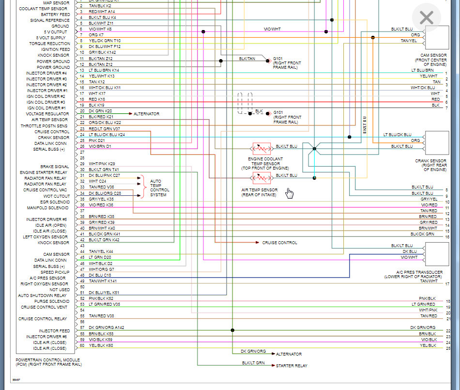Click the GRY/YEL label at connector 10
This screenshot has width=460, height=390.
pyautogui.click(x=429, y=199)
